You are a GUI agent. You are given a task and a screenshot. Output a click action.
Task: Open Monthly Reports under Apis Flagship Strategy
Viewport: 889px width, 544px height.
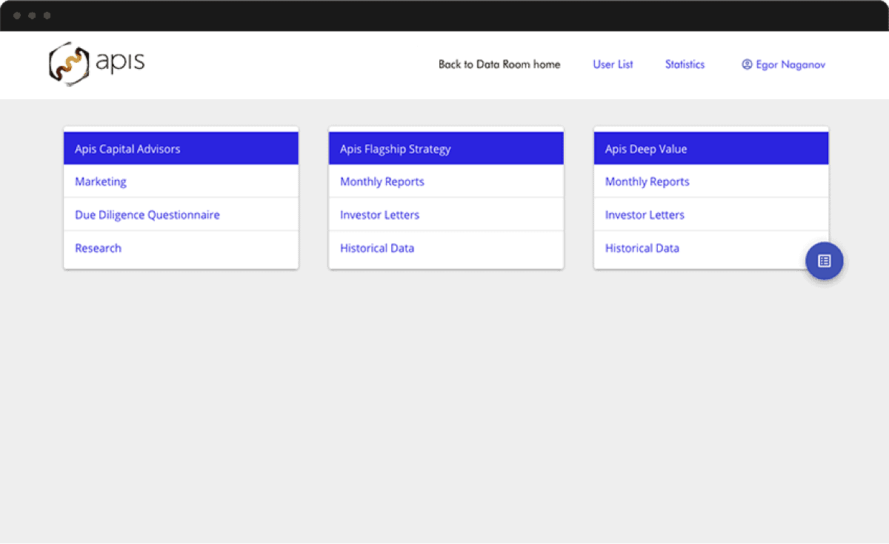[382, 181]
